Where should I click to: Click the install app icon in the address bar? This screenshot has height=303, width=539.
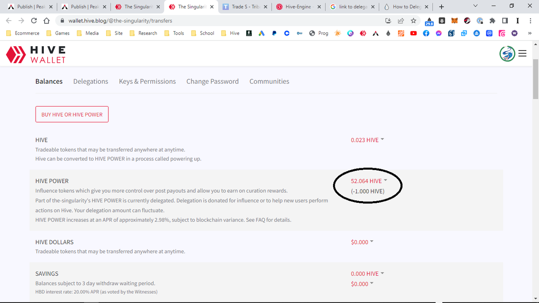pos(388,21)
